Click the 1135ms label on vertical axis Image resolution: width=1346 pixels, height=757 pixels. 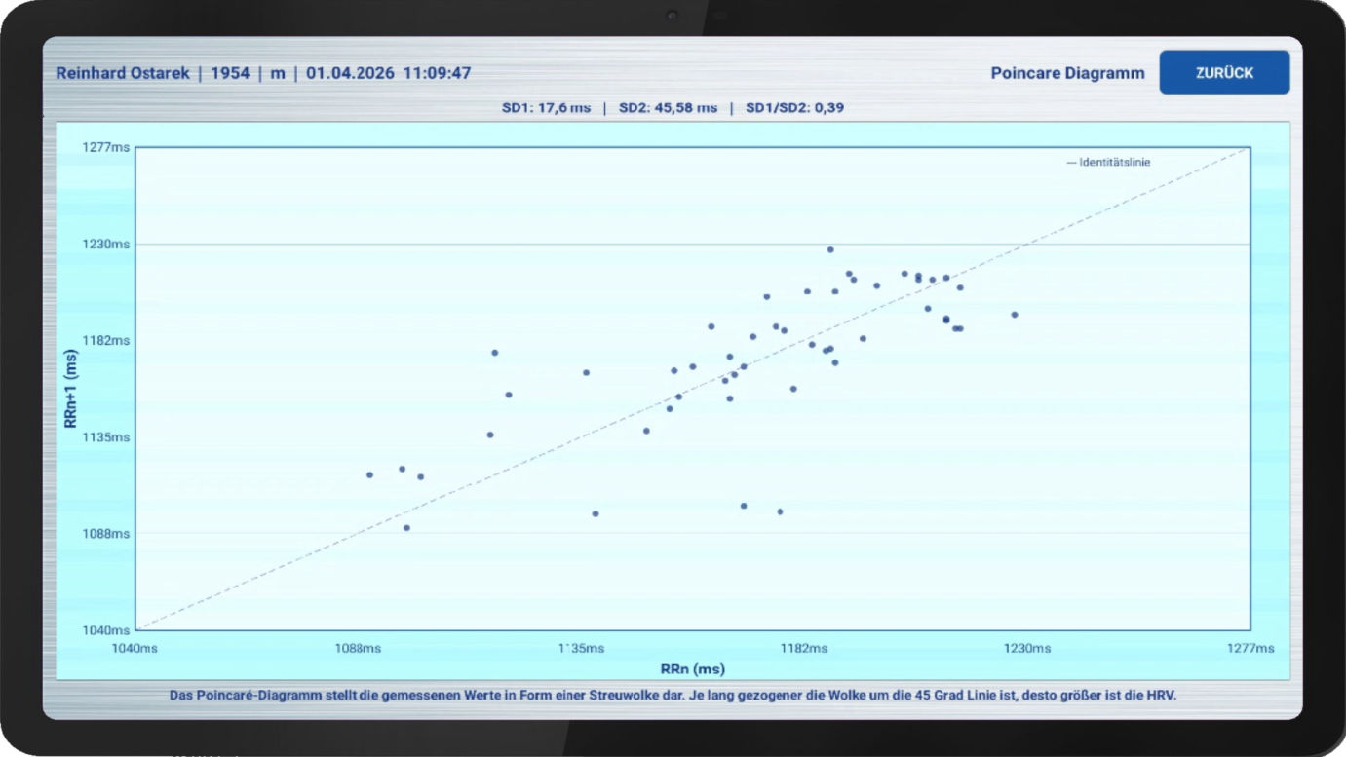coord(105,437)
